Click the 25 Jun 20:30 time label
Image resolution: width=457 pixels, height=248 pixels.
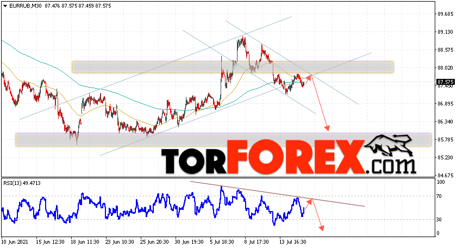(154, 242)
